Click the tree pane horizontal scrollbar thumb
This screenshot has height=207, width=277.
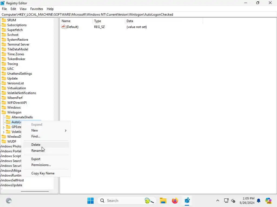(35, 191)
